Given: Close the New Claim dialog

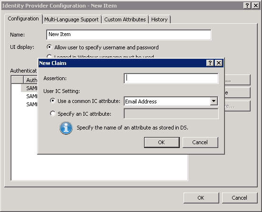Looking at the screenshot, I should coord(219,63).
